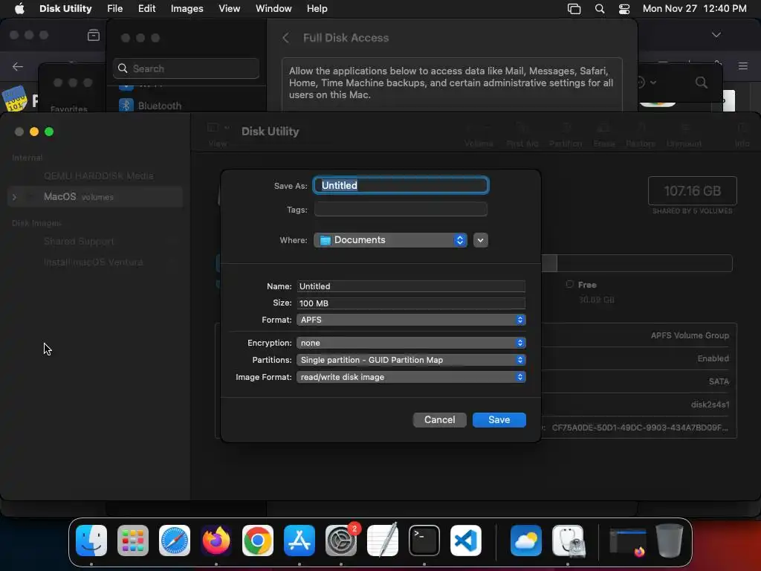Open Spotlight search in menu bar
This screenshot has height=571, width=761.
point(600,9)
